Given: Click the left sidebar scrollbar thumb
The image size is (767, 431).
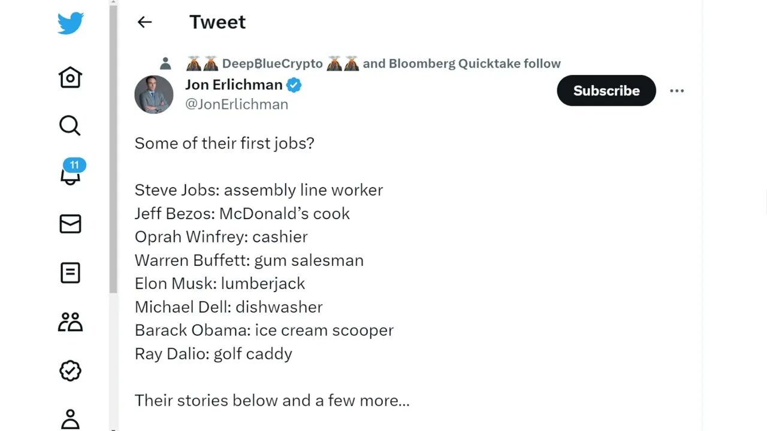Looking at the screenshot, I should [113, 150].
